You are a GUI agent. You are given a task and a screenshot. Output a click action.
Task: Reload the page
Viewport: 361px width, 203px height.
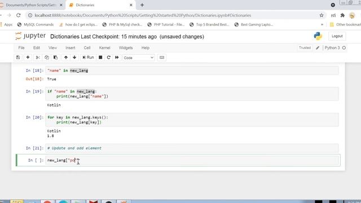19,15
